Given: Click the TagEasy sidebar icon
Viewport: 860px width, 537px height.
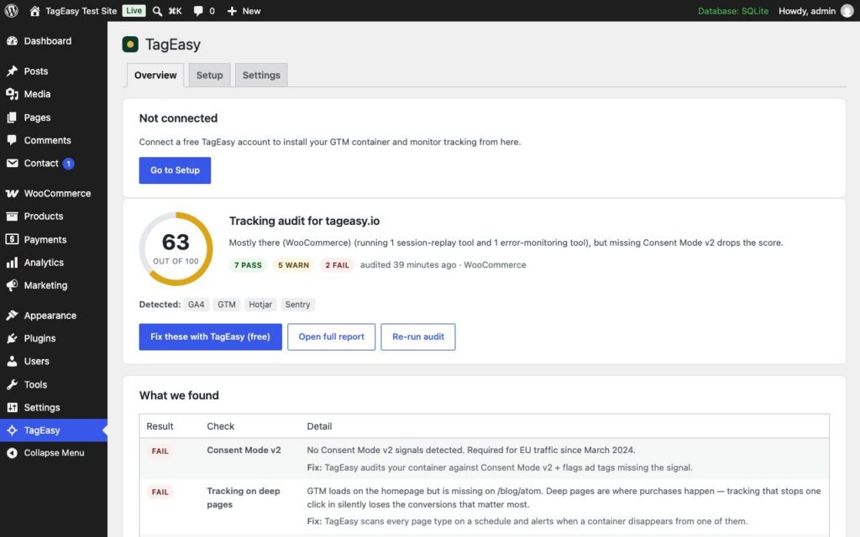Looking at the screenshot, I should [12, 430].
